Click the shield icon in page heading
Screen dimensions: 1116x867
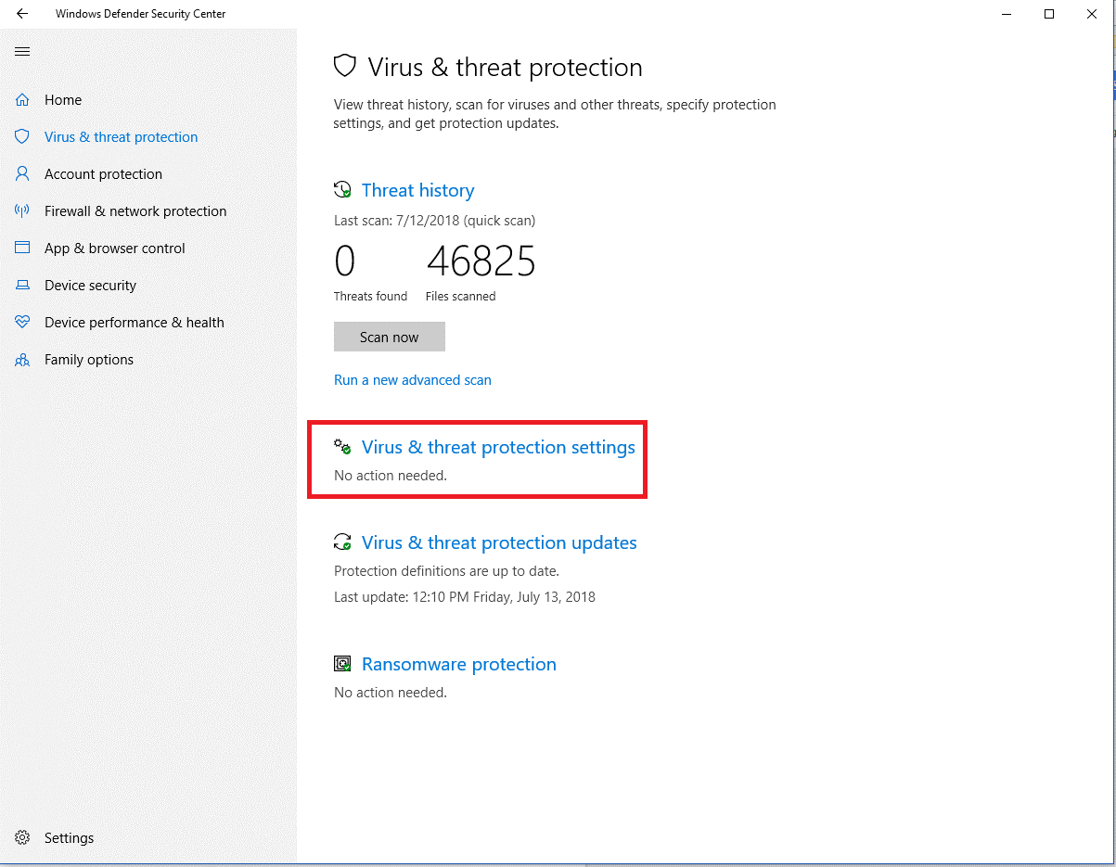click(x=345, y=66)
